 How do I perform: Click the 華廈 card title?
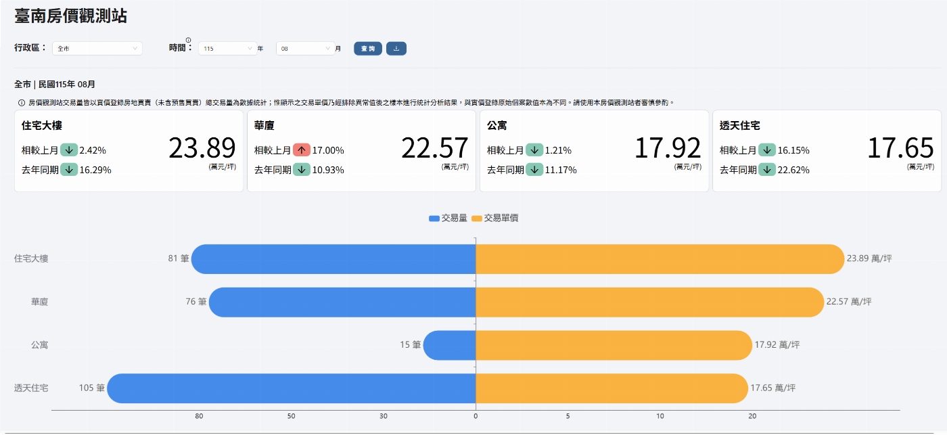click(264, 126)
